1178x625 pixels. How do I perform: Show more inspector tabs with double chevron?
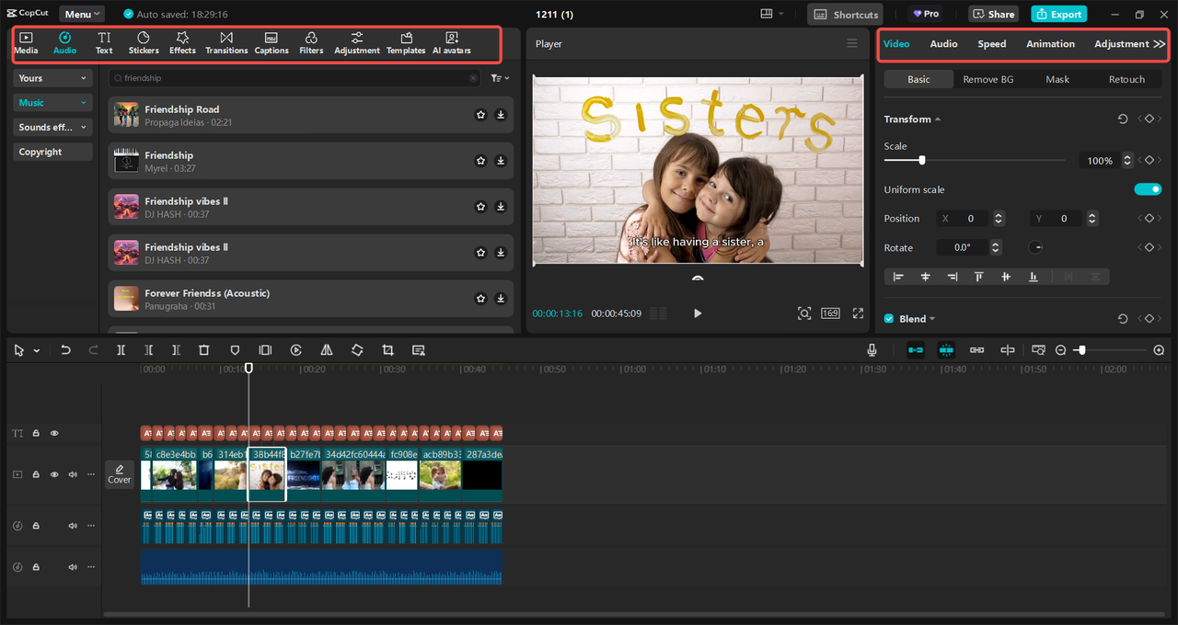[x=1160, y=44]
